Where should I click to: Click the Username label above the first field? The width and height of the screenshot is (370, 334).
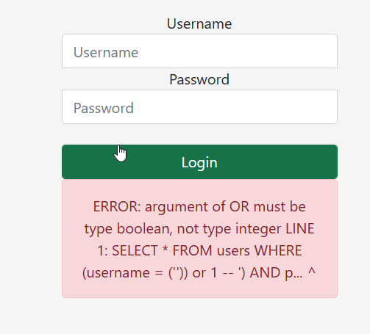(x=199, y=23)
